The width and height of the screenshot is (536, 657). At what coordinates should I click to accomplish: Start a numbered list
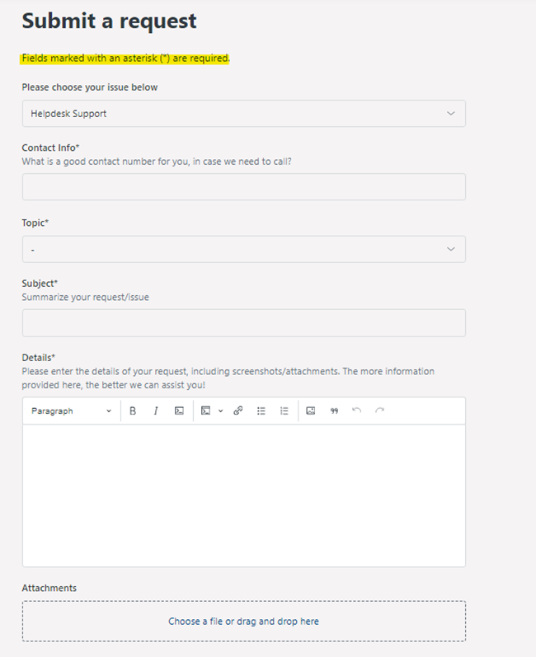point(284,411)
